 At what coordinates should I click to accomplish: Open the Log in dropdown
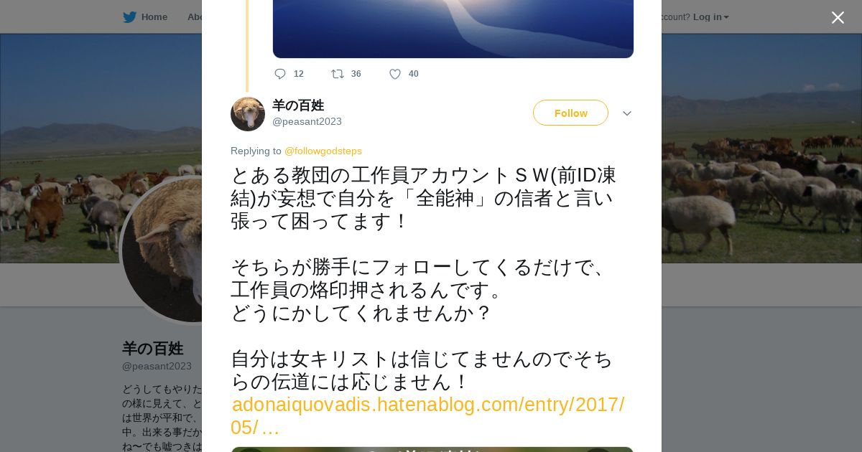pos(710,17)
